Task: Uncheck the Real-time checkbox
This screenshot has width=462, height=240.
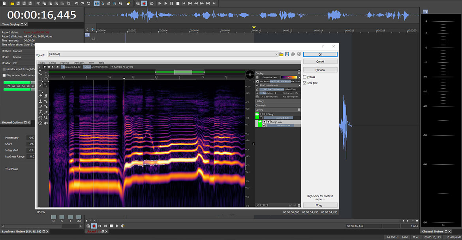Action: pos(305,83)
